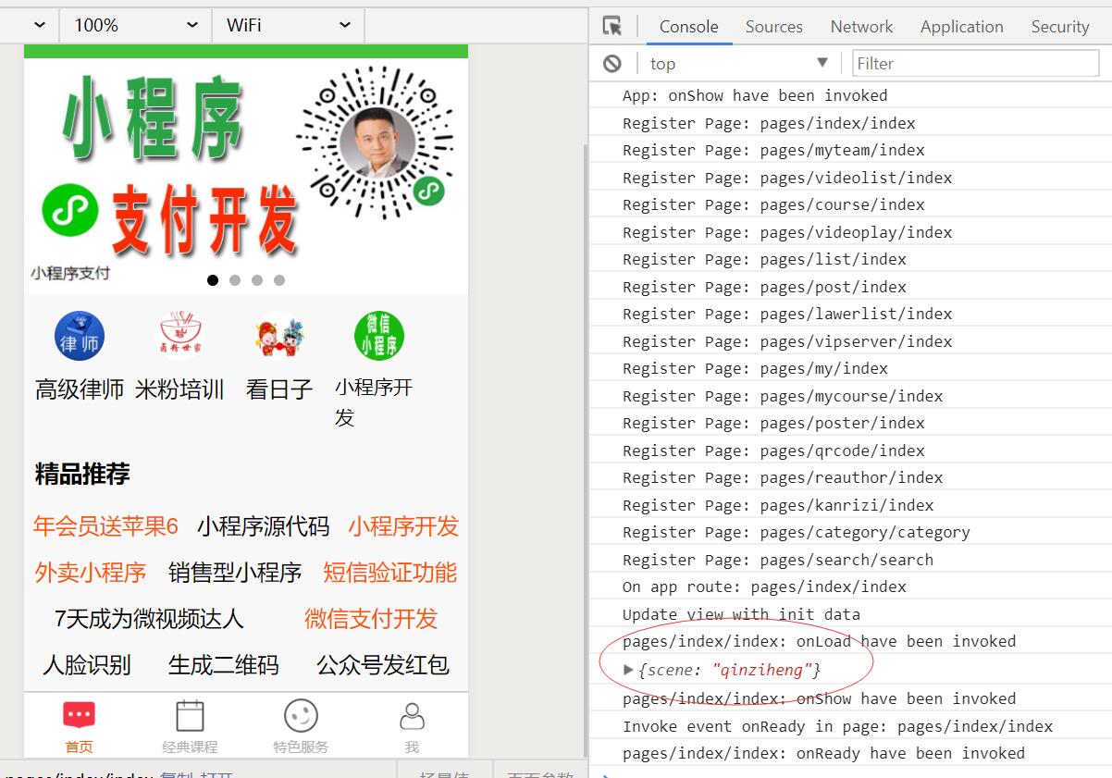
Task: Open the top context dropdown in console
Action: 738,63
